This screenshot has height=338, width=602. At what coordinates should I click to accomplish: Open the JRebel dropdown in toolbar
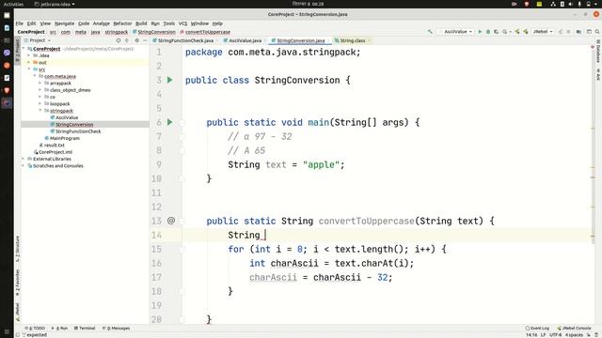coord(542,32)
